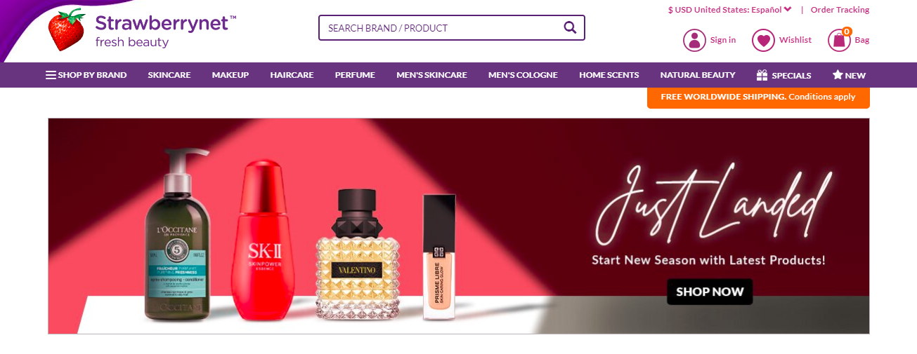
Task: Go to the Perfume category
Action: pos(355,75)
